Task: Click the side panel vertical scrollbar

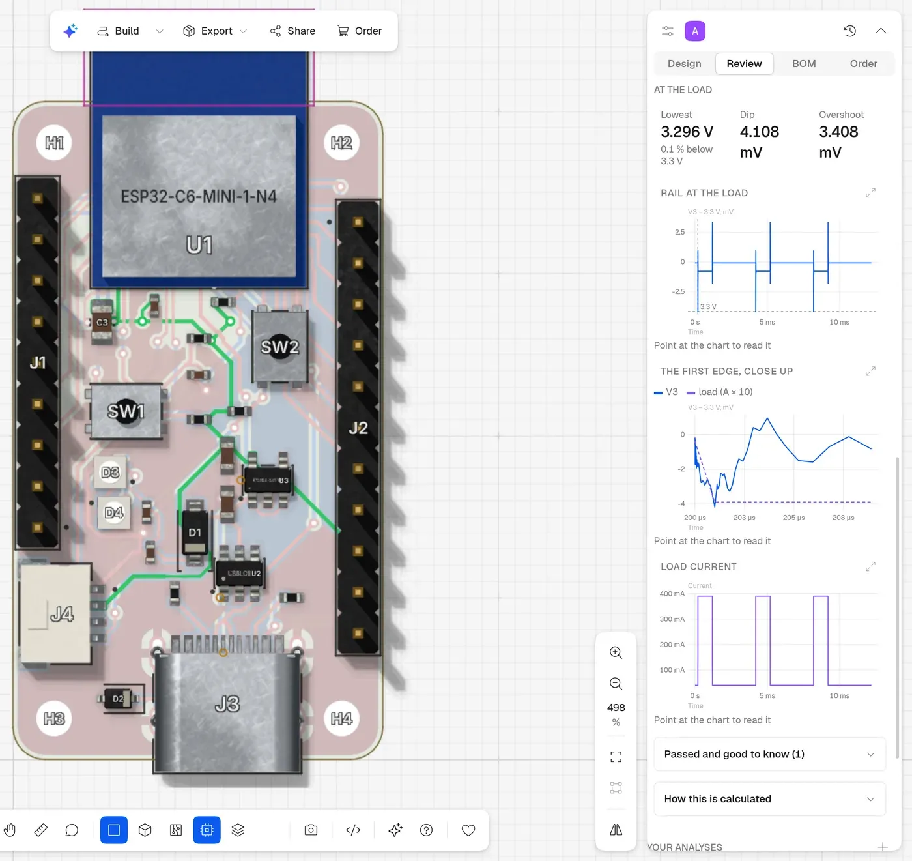Action: pyautogui.click(x=897, y=606)
